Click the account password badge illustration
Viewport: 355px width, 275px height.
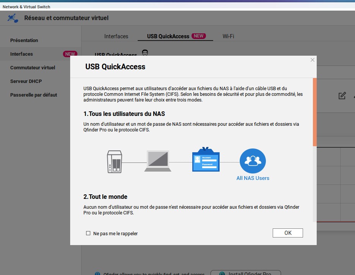(x=206, y=159)
